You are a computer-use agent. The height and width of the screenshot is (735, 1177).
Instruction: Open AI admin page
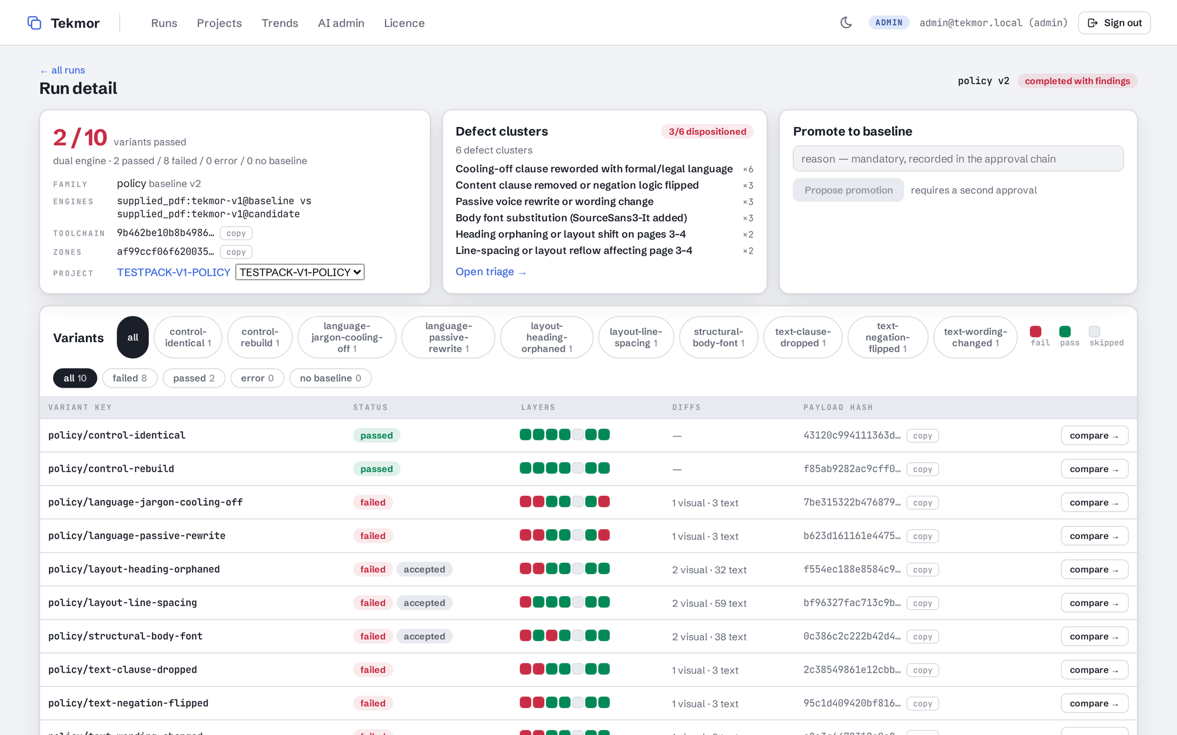(341, 23)
